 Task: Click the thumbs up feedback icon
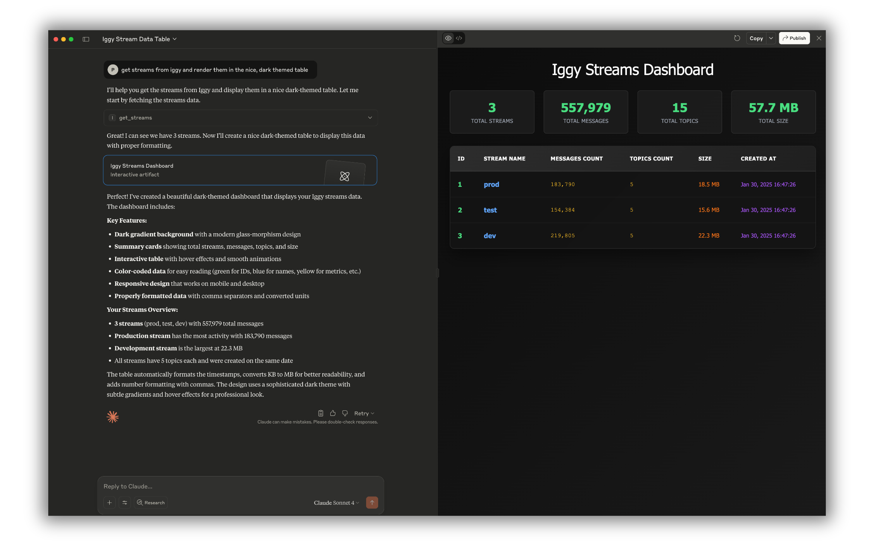point(333,413)
